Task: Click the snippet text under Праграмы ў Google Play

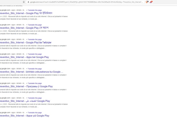Action: (33, 91)
